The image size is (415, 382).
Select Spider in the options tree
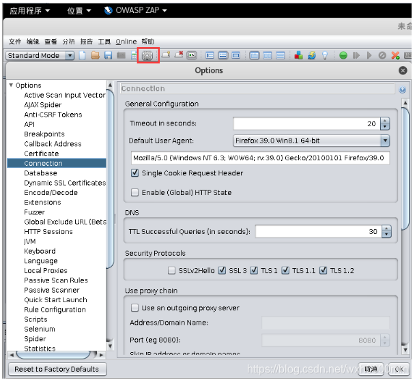(35, 339)
